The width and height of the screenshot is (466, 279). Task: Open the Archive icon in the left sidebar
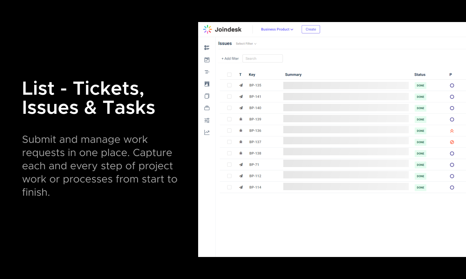pos(207,108)
